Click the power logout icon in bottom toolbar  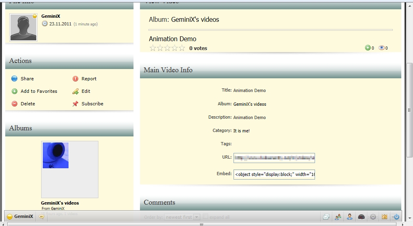396,217
